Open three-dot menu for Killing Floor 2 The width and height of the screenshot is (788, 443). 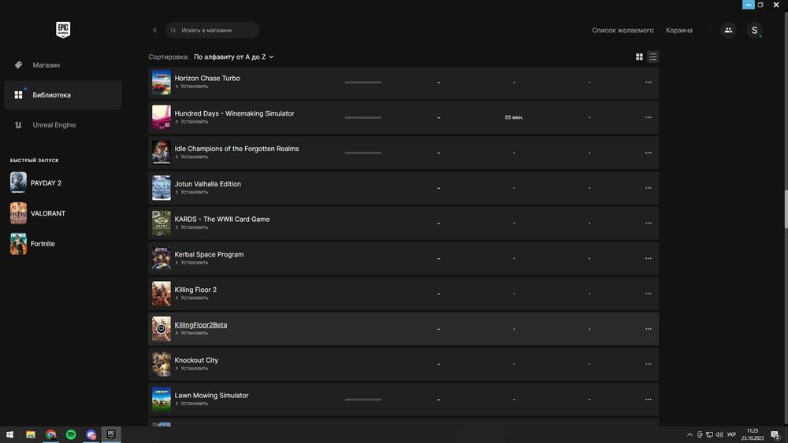[649, 293]
